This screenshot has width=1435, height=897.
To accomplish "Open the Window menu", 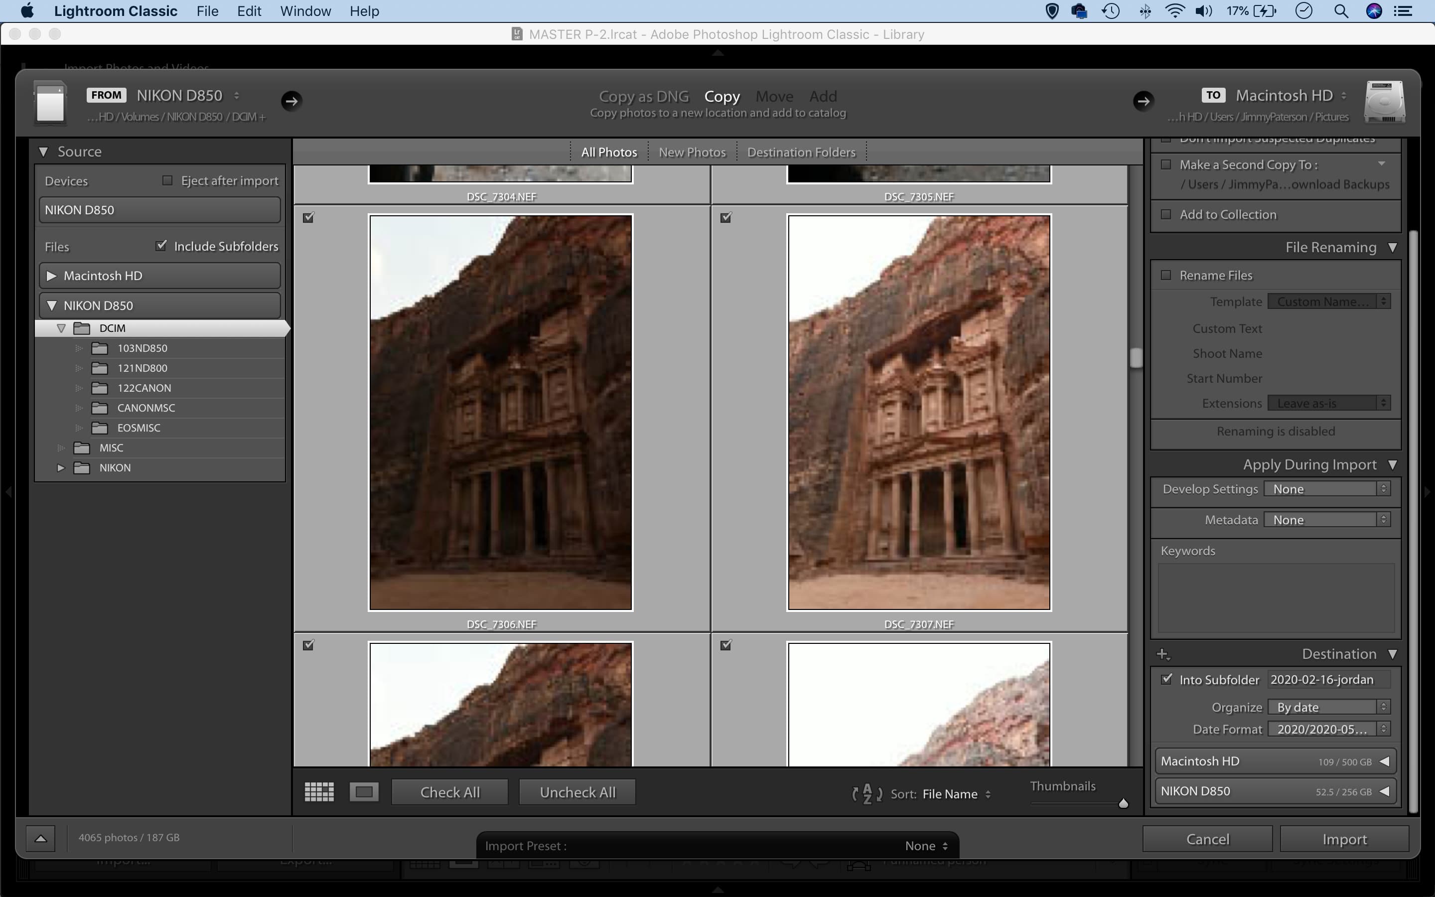I will [x=305, y=10].
